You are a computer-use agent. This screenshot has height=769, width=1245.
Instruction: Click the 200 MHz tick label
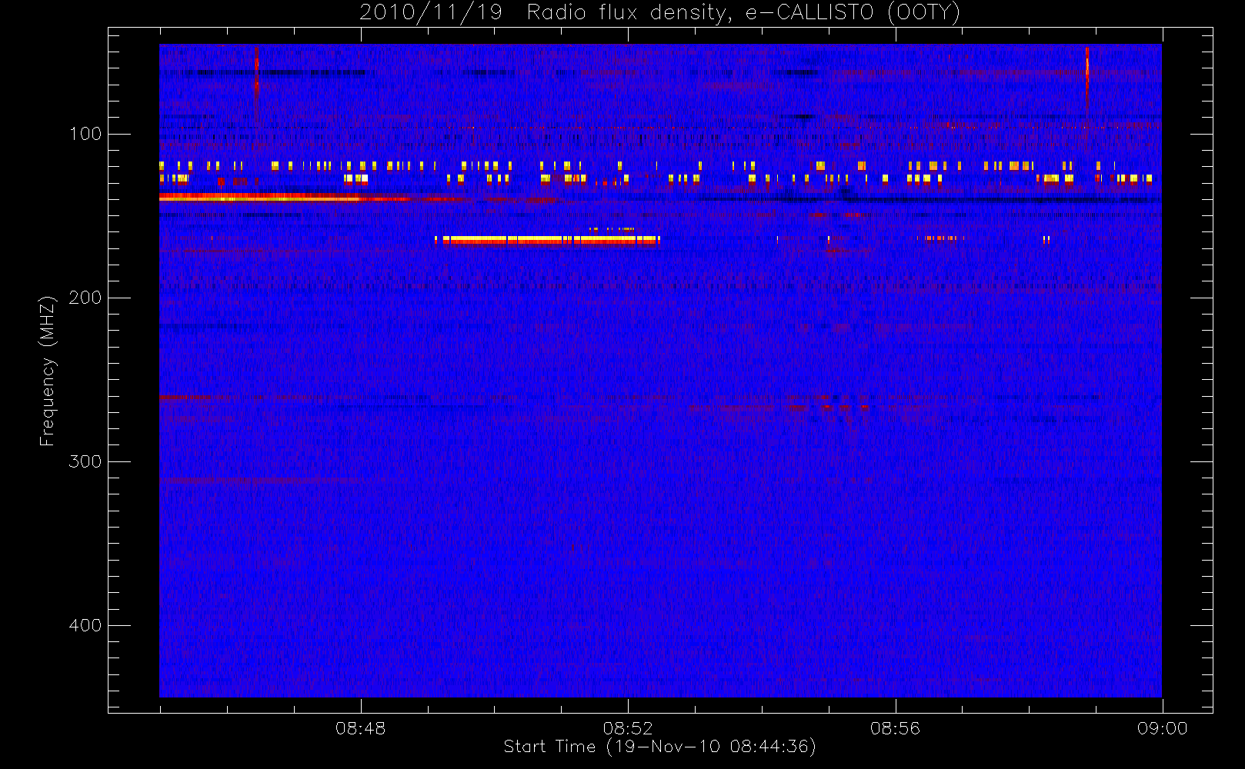click(85, 298)
